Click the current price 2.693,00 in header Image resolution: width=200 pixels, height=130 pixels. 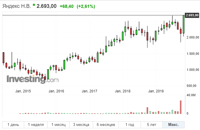point(47,6)
